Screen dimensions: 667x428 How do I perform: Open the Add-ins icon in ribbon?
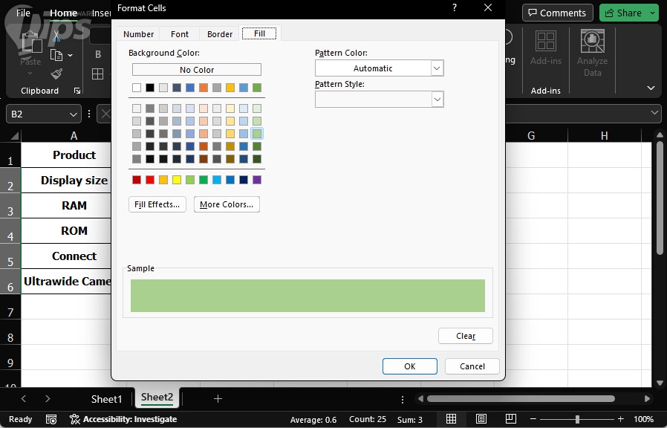546,43
